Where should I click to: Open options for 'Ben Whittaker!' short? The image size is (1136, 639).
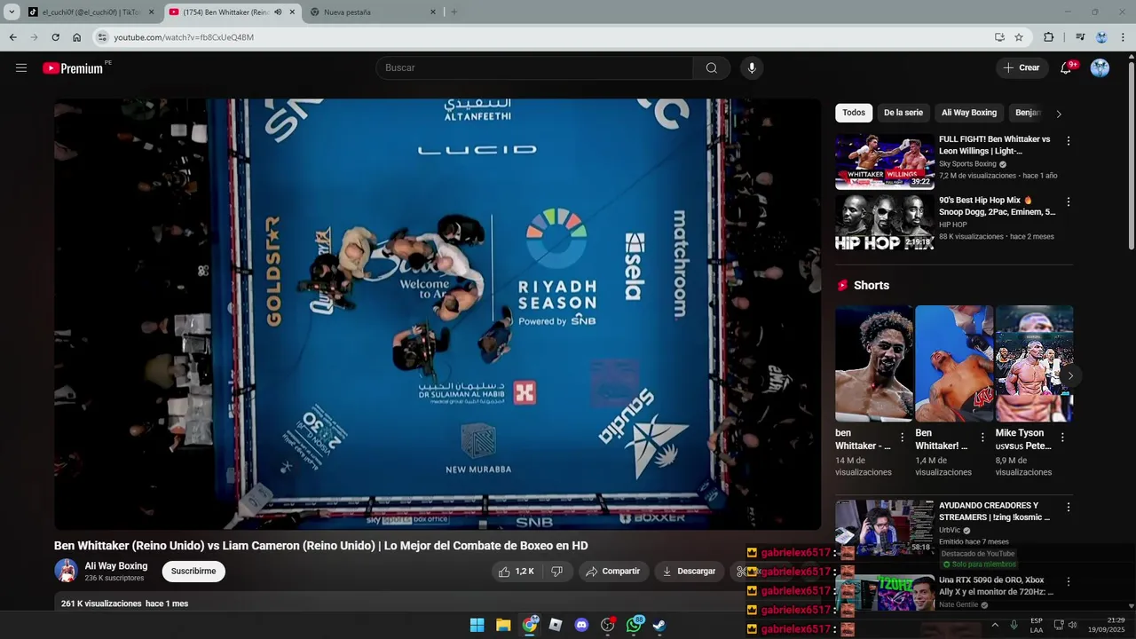pyautogui.click(x=982, y=437)
